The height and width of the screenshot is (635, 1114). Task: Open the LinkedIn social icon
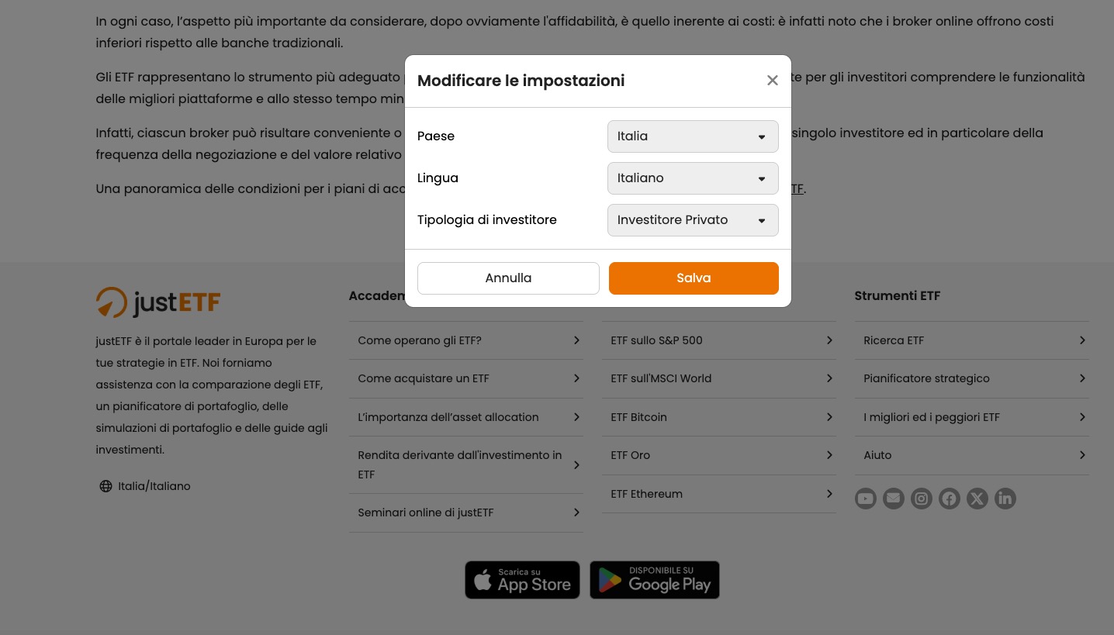1005,499
